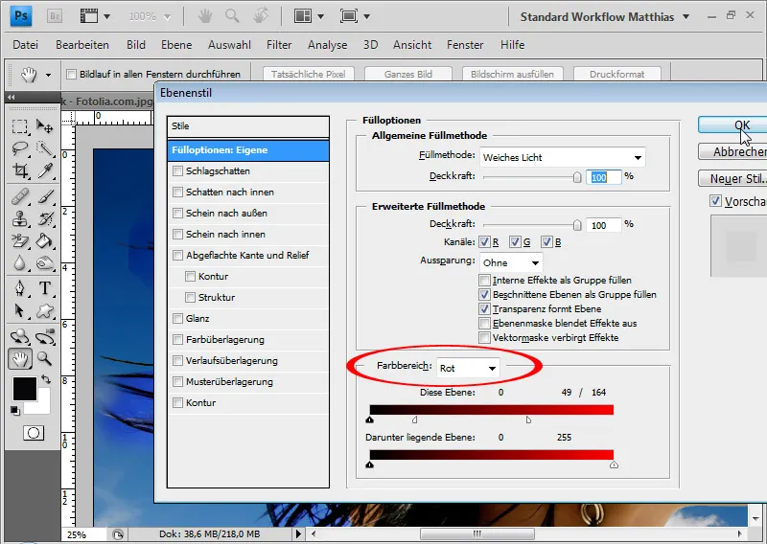Select the Brush tool

tap(44, 197)
